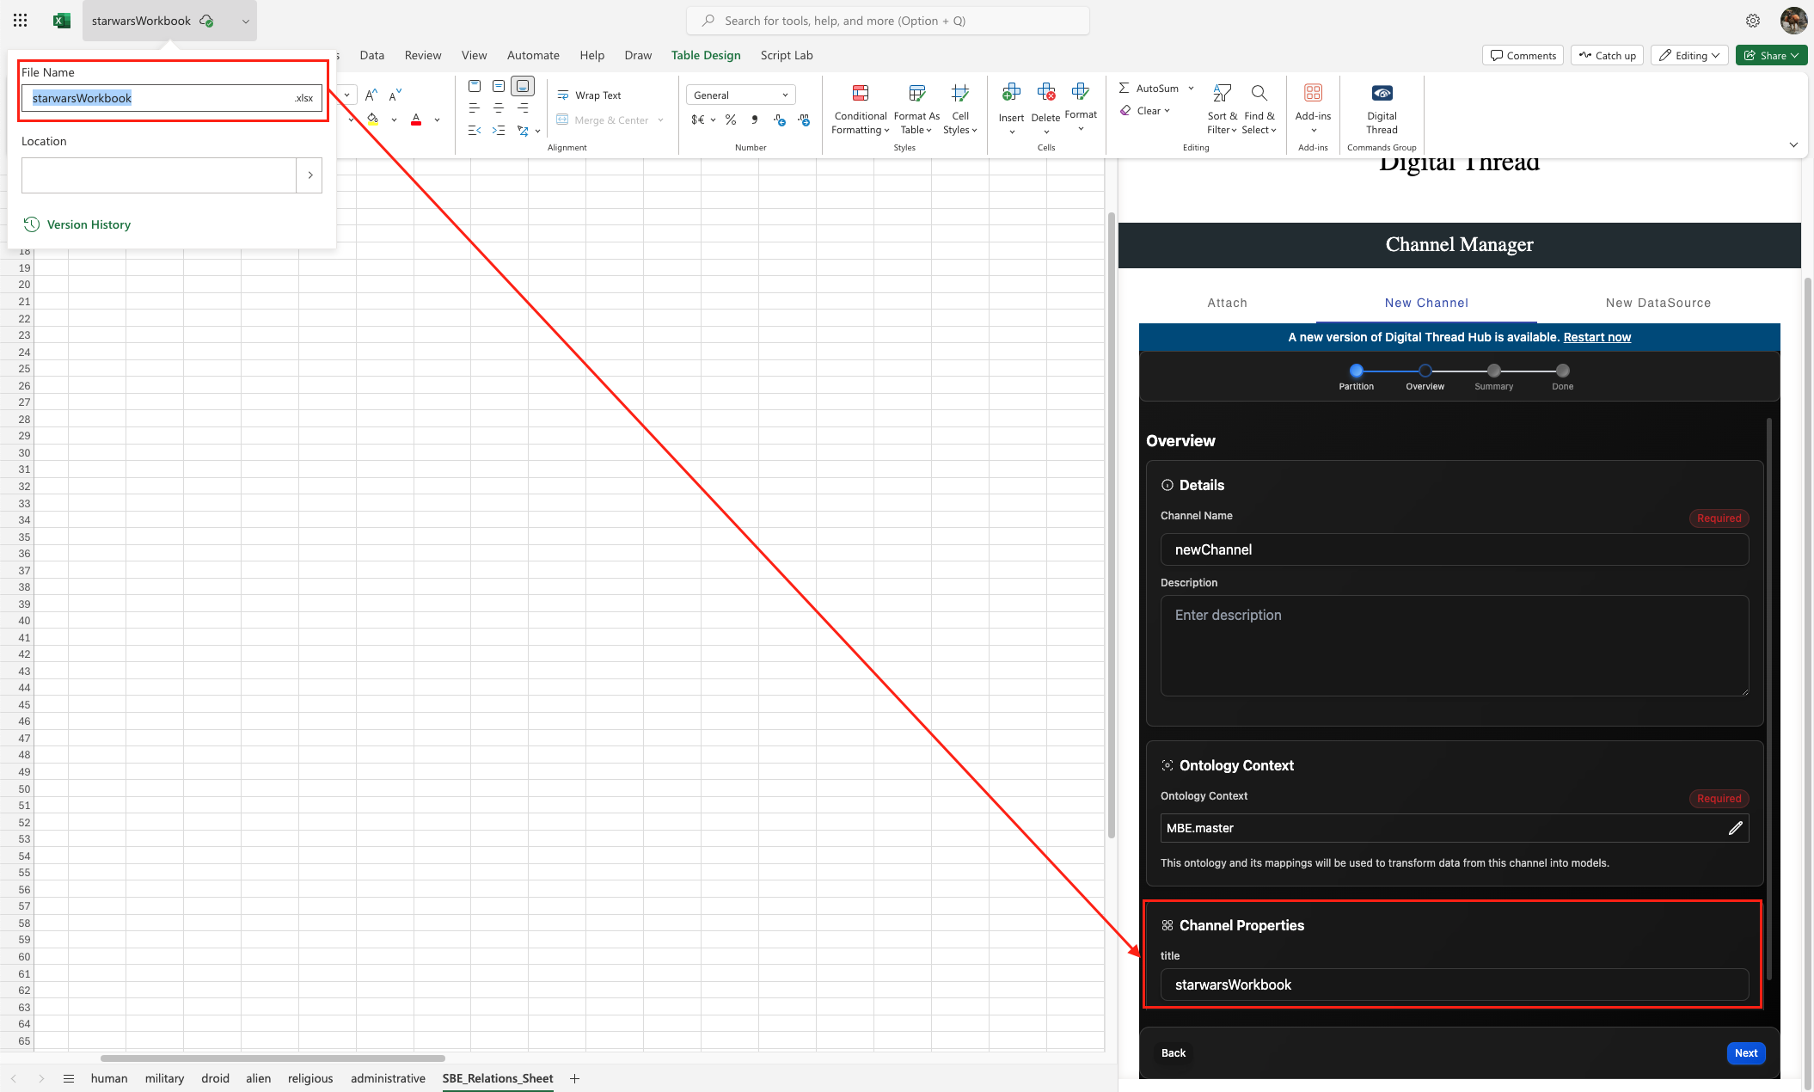Viewport: 1814px width, 1092px height.
Task: Click the Insert cells icon
Action: 1011,93
